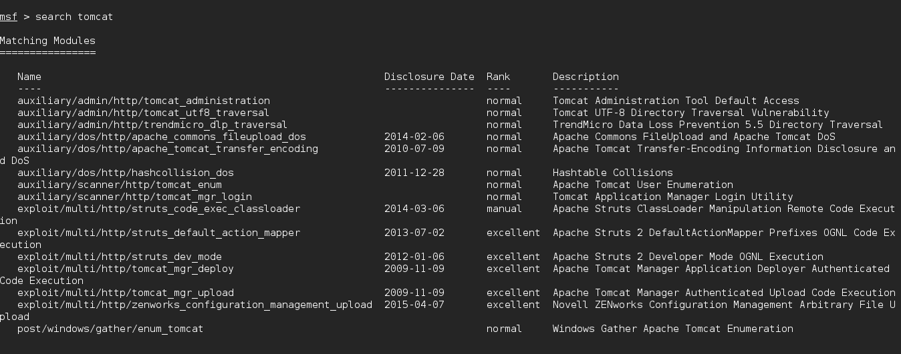Select the hashcollision_dos module path
The image size is (901, 354).
coord(125,173)
